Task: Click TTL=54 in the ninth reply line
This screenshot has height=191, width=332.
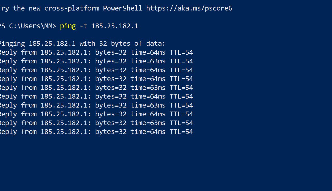Action: pos(181,123)
